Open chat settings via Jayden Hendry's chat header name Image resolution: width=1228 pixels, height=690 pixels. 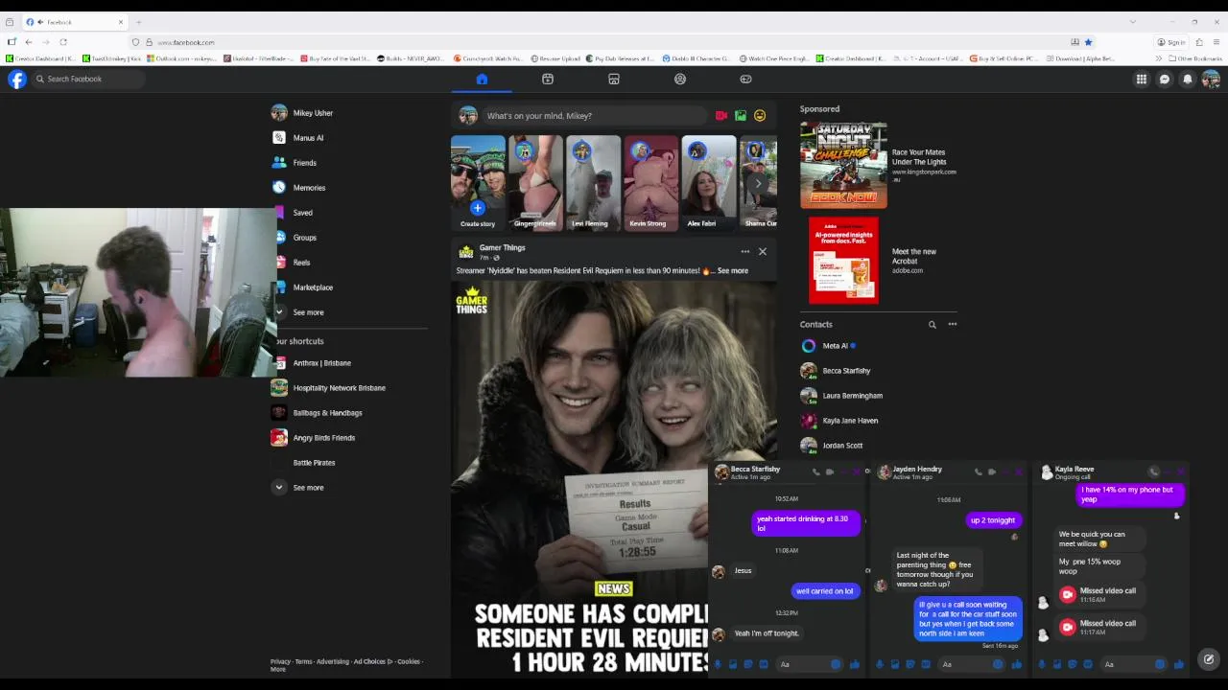[917, 470]
